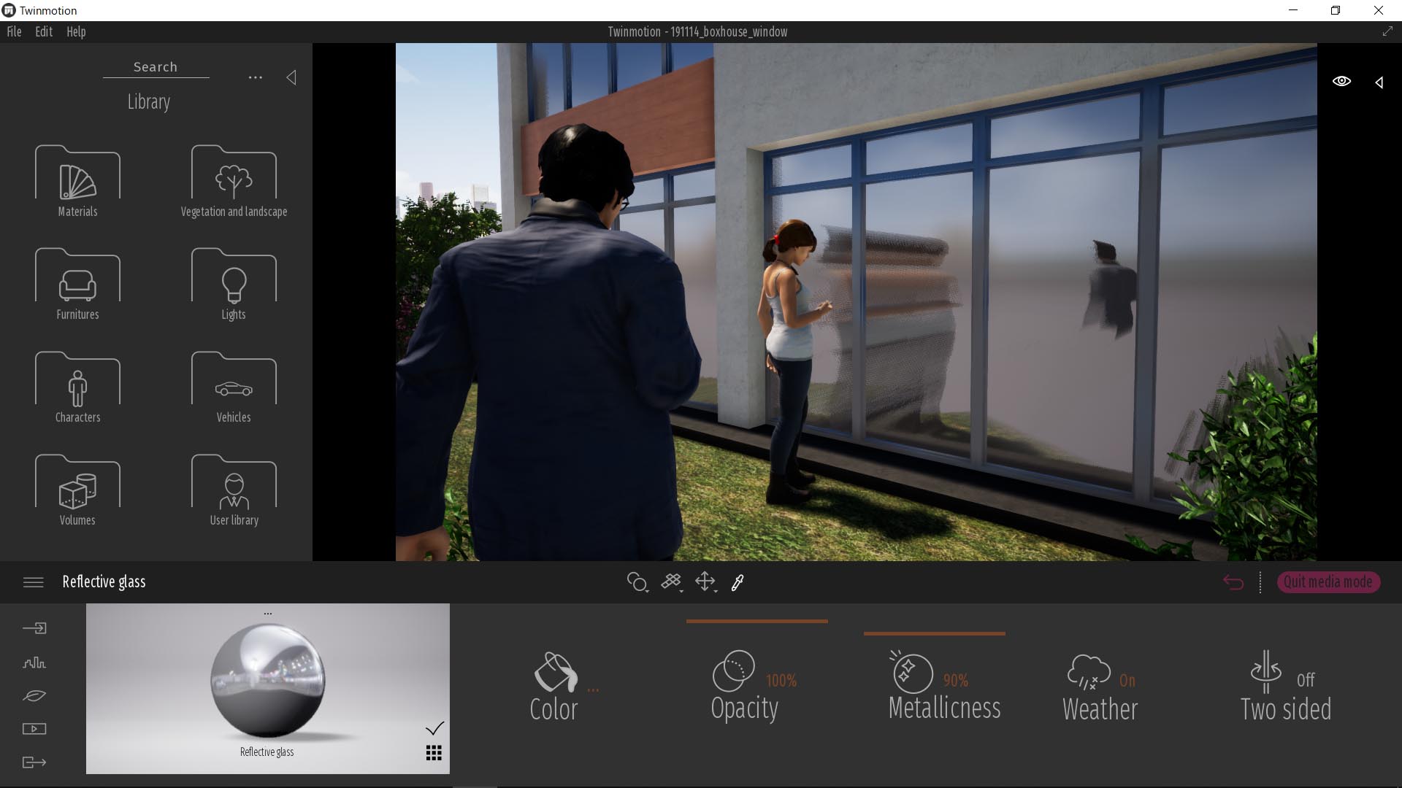Expand the Library panel options menu
The width and height of the screenshot is (1402, 788).
coord(253,78)
